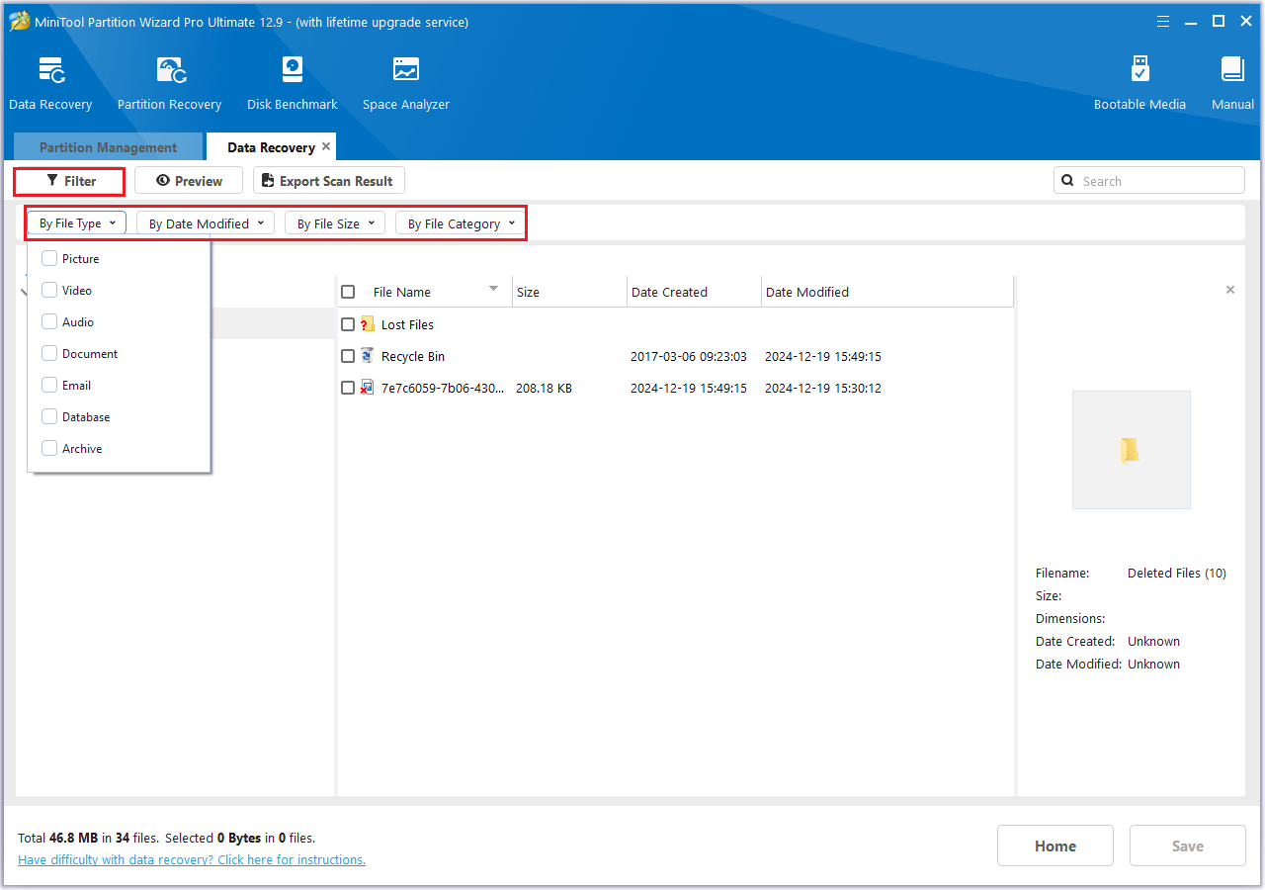Open the Disk Benchmark tool
This screenshot has width=1265, height=890.
coord(293,71)
